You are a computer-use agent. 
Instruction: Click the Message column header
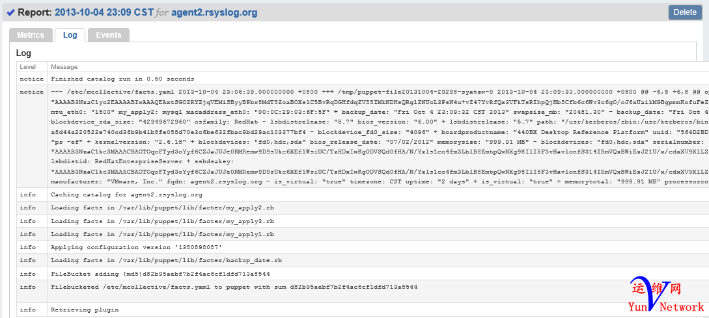click(x=64, y=67)
